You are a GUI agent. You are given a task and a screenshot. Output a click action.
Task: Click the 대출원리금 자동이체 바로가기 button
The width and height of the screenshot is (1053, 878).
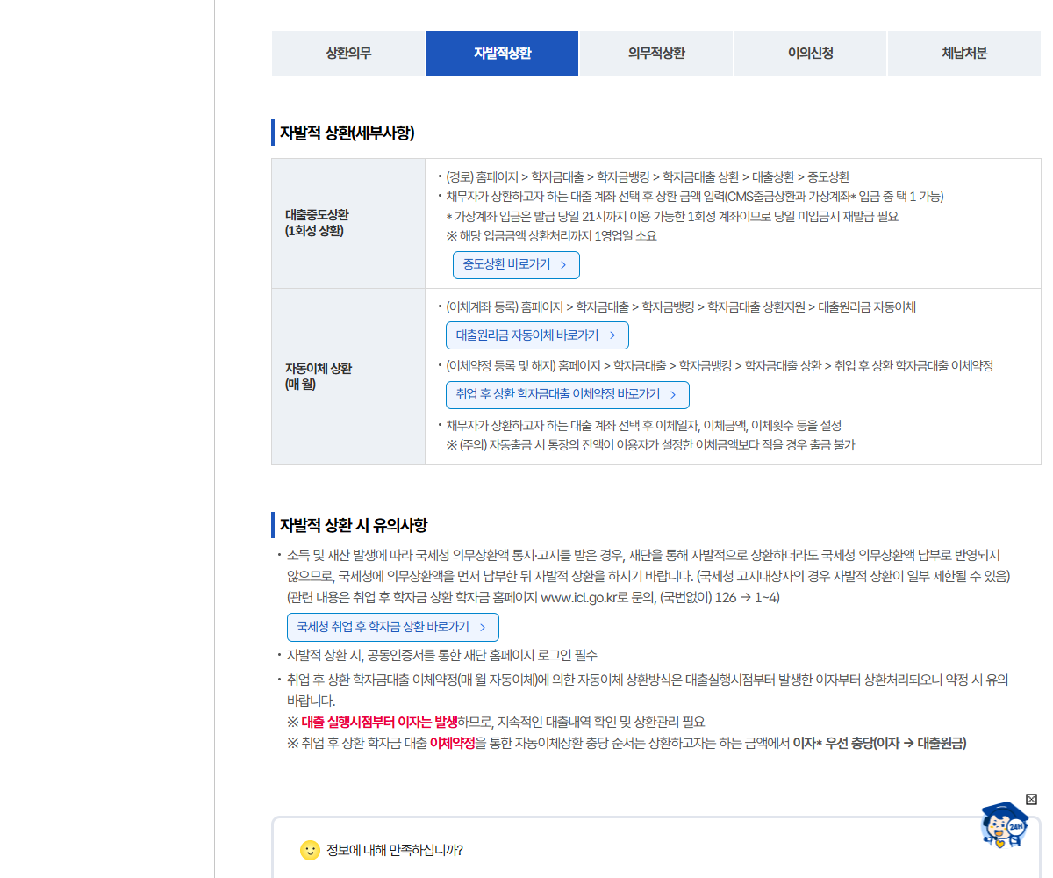coord(537,335)
